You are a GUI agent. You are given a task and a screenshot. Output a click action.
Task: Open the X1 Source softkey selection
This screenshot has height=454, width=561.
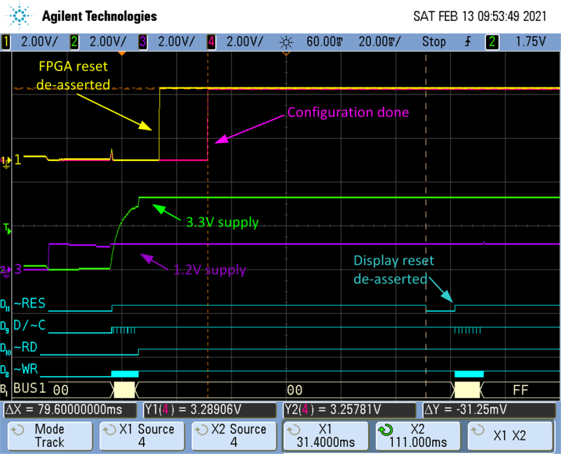tap(142, 435)
